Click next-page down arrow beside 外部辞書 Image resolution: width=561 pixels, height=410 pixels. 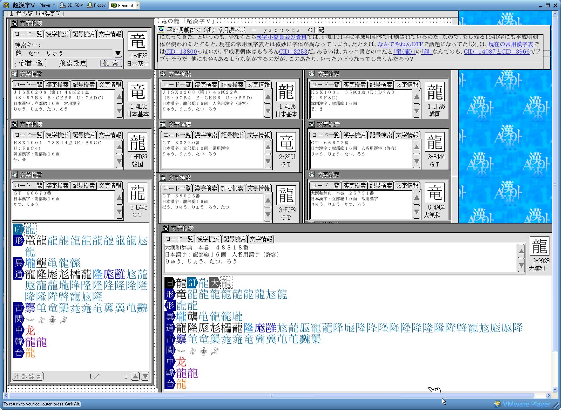point(145,376)
